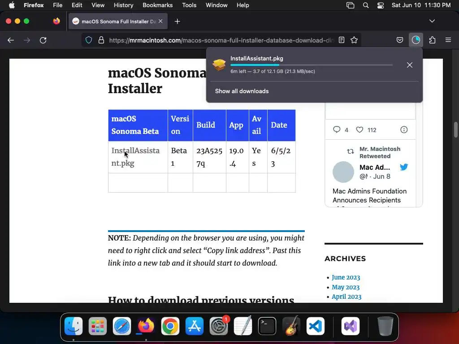Open the Window menu
Screen dimensions: 459x344
point(217,5)
